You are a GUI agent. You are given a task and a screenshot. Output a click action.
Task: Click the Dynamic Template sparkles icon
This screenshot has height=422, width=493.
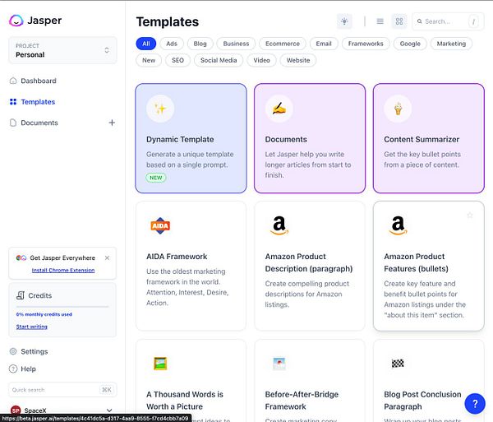(x=160, y=109)
